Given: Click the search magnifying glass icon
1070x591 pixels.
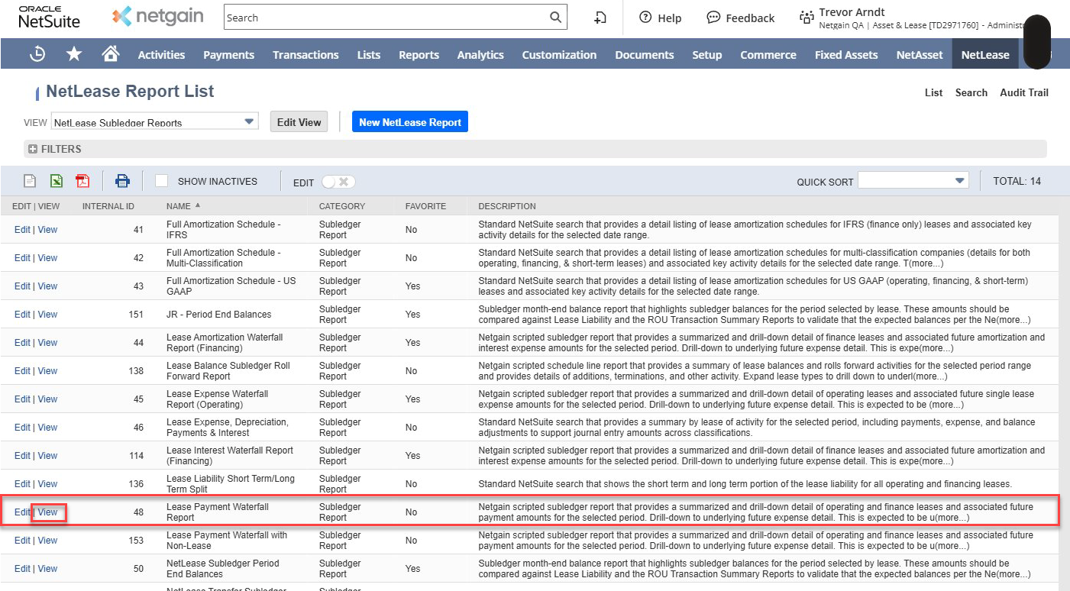Looking at the screenshot, I should tap(555, 18).
